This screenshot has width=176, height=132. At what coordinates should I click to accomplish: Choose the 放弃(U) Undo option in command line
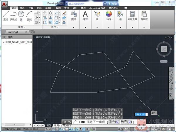[126, 122]
